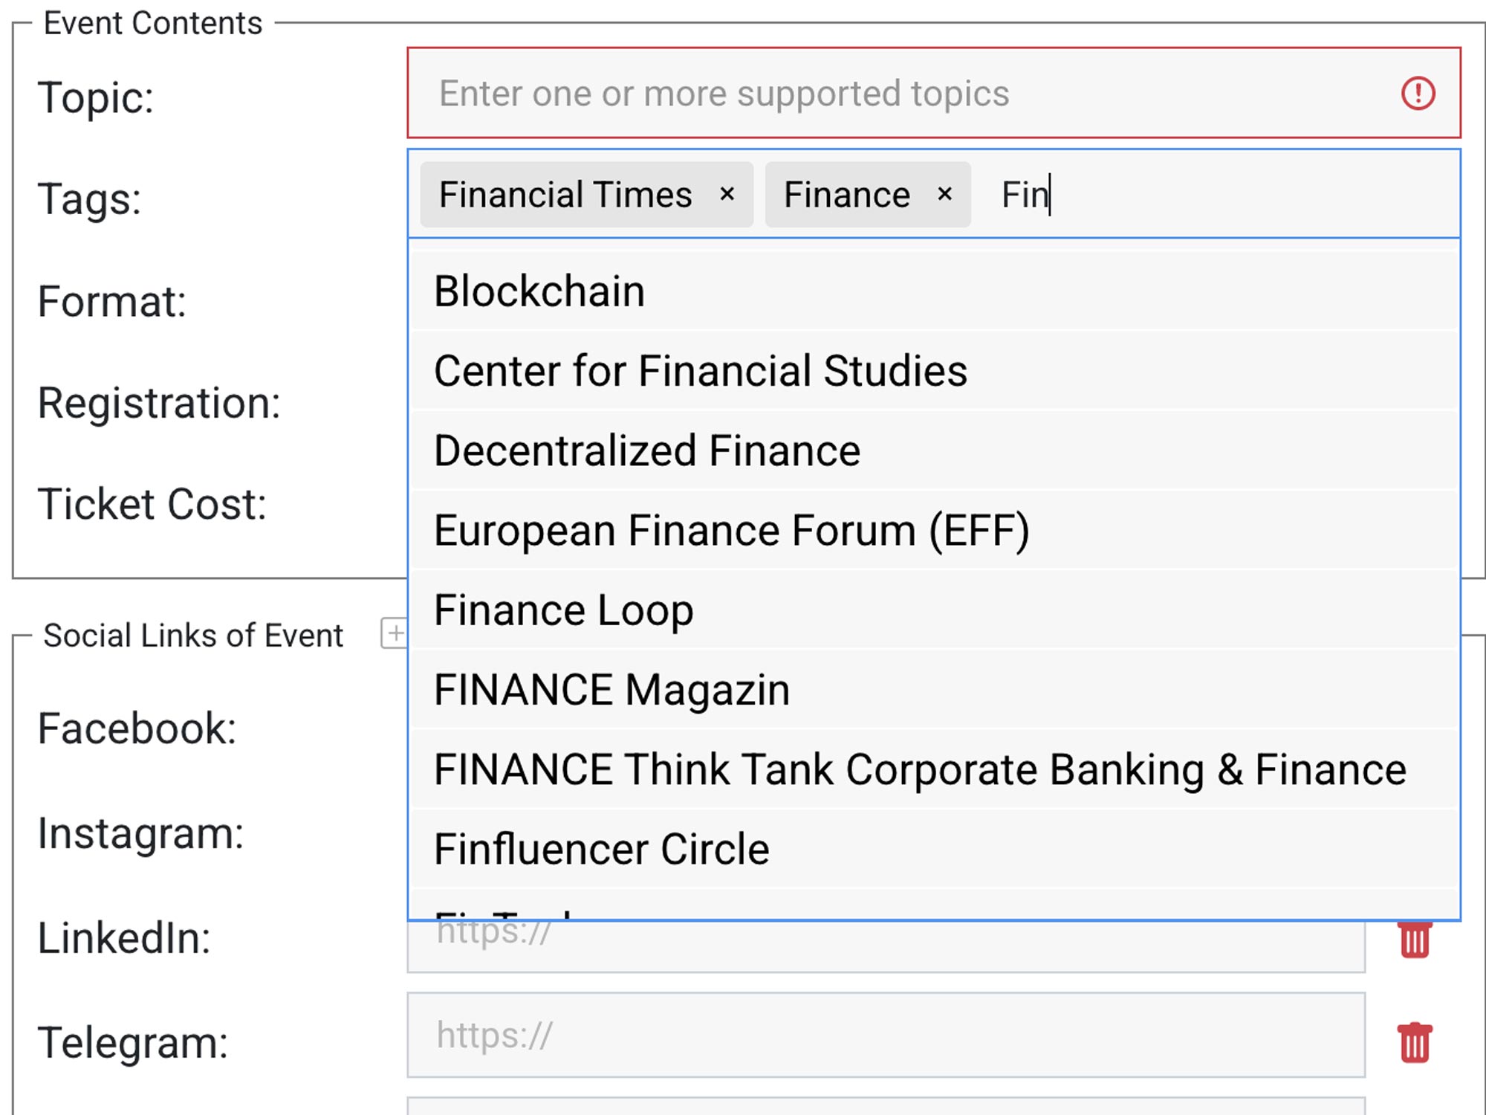Select the "Finance Loop" suggestion

click(x=563, y=610)
